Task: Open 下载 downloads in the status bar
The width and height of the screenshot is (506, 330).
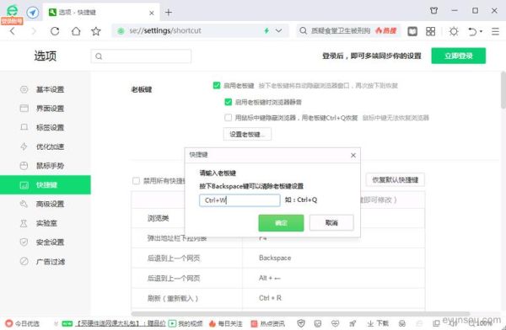Action: click(378, 323)
